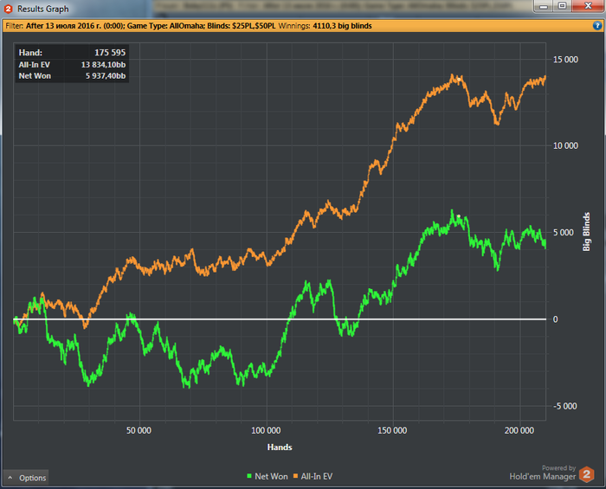
Task: Click the green Net Won legend swatch
Action: tap(249, 476)
